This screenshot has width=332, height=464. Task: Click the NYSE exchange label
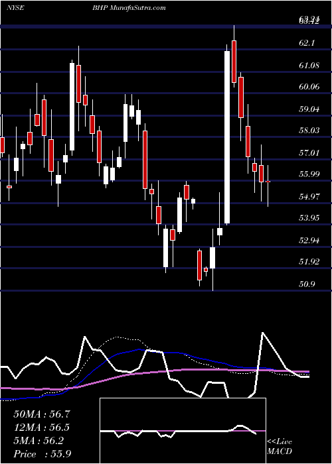pos(15,8)
